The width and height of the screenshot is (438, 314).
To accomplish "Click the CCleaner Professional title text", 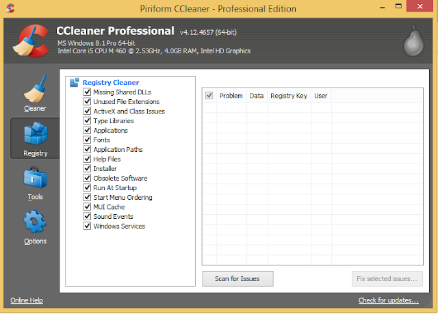I will 115,31.
